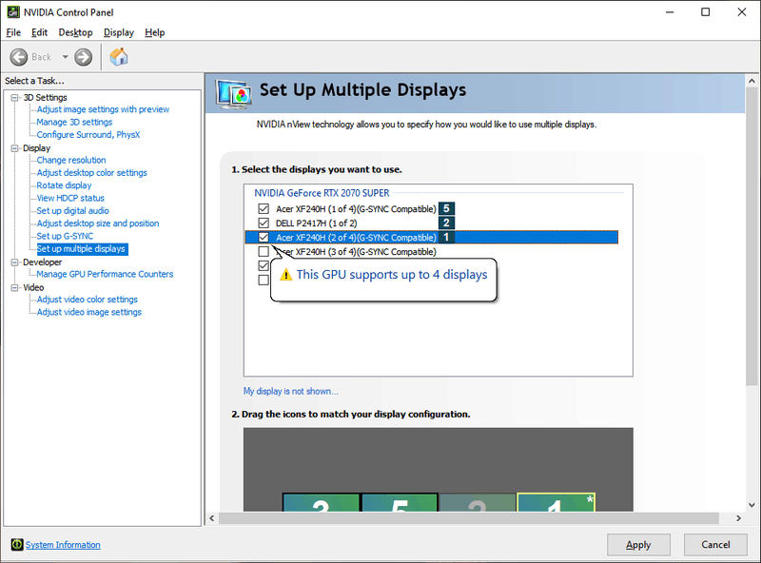761x563 pixels.
Task: Click the 'This GPU supports up to 4 displays' tooltip text
Action: (x=392, y=275)
